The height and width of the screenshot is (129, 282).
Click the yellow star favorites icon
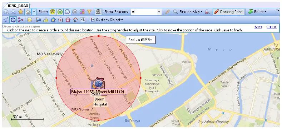tap(21, 12)
